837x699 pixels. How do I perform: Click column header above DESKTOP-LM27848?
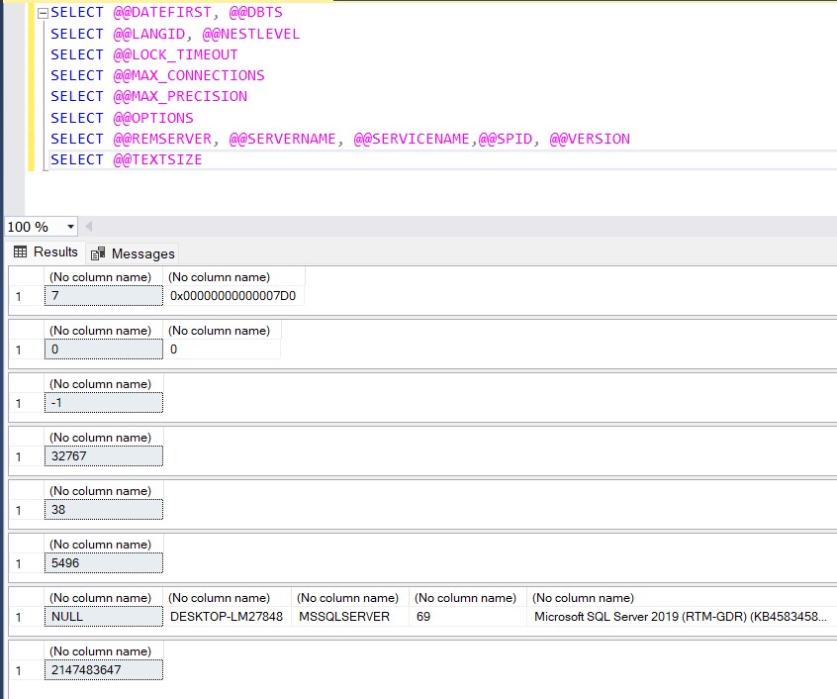[228, 598]
